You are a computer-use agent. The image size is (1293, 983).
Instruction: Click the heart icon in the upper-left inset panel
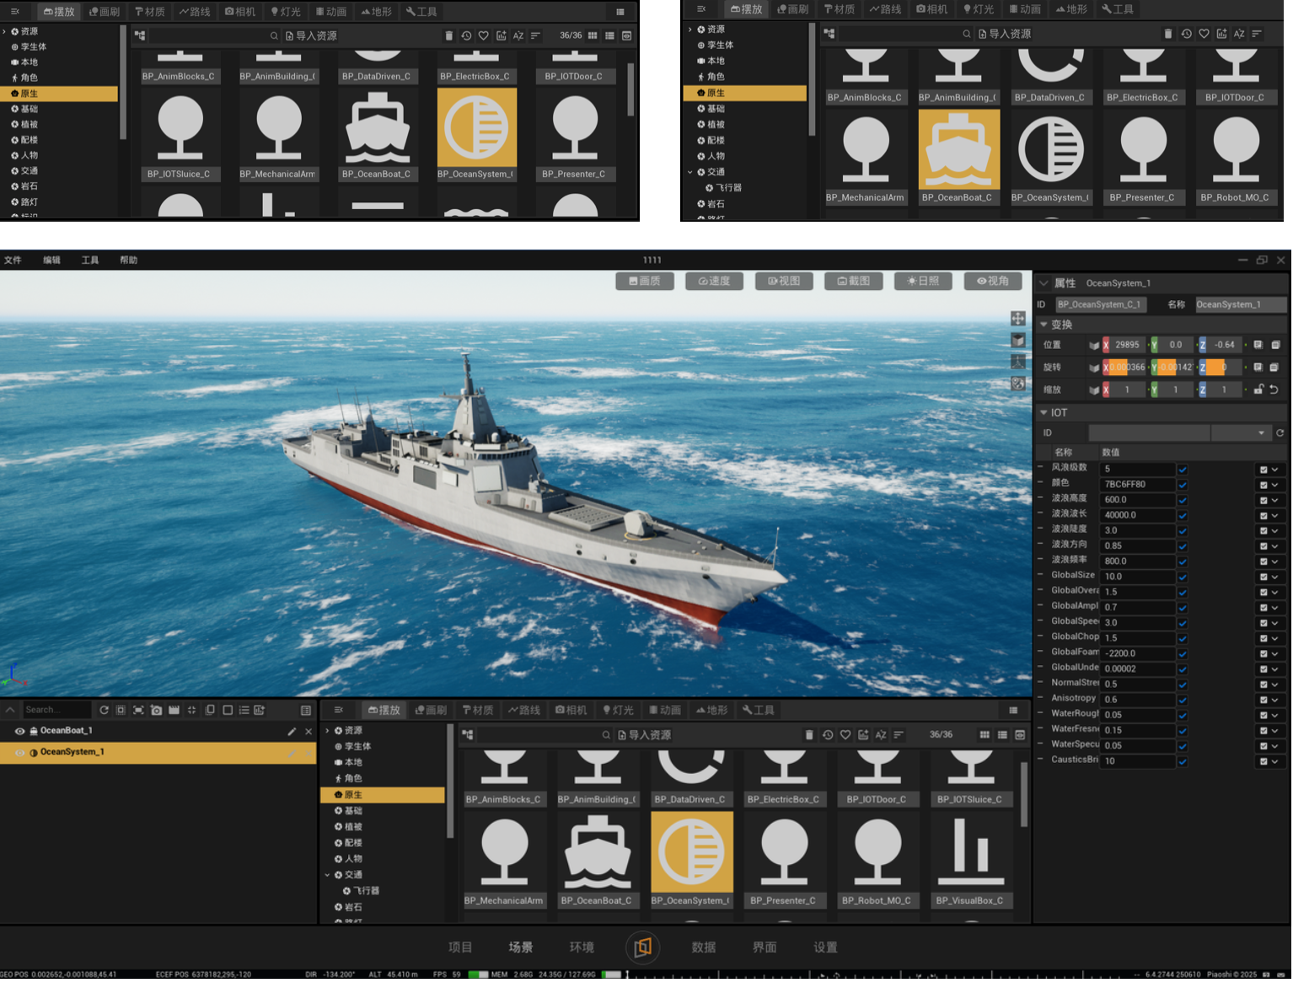coord(484,35)
